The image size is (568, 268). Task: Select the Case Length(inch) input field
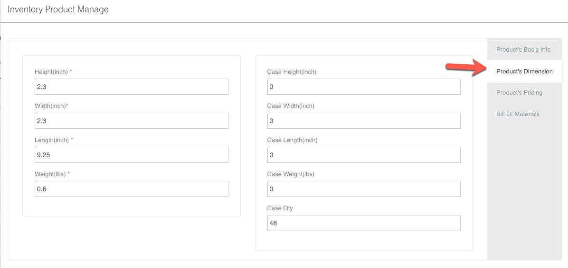click(364, 154)
